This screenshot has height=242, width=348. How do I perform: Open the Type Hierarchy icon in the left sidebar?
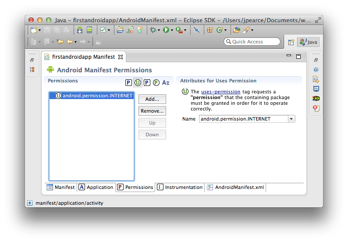32,70
